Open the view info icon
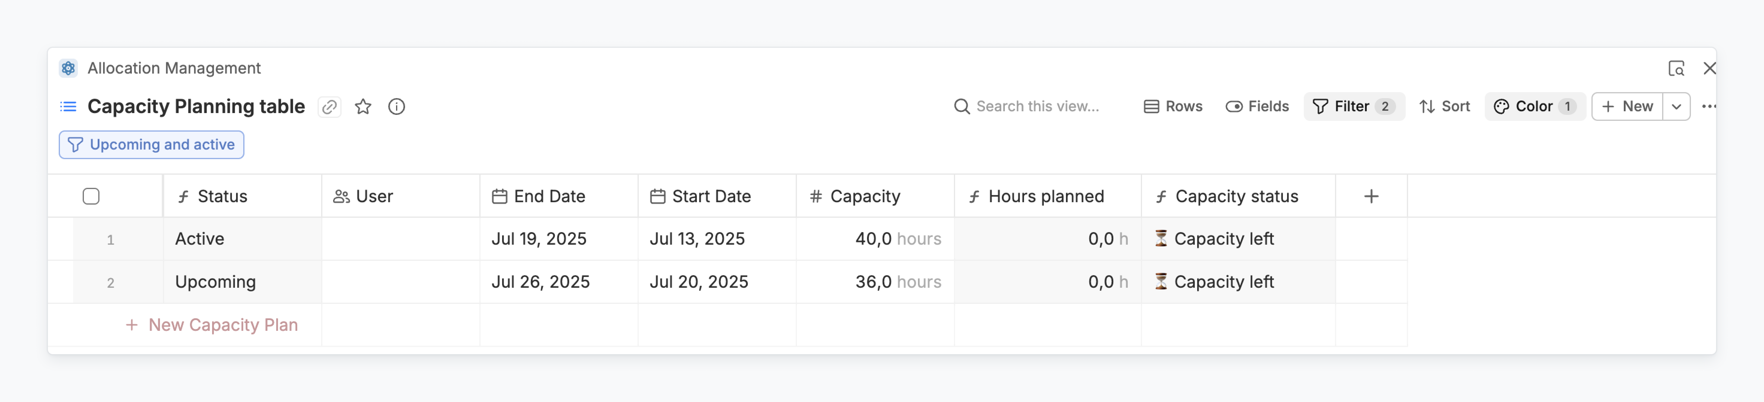 (396, 107)
